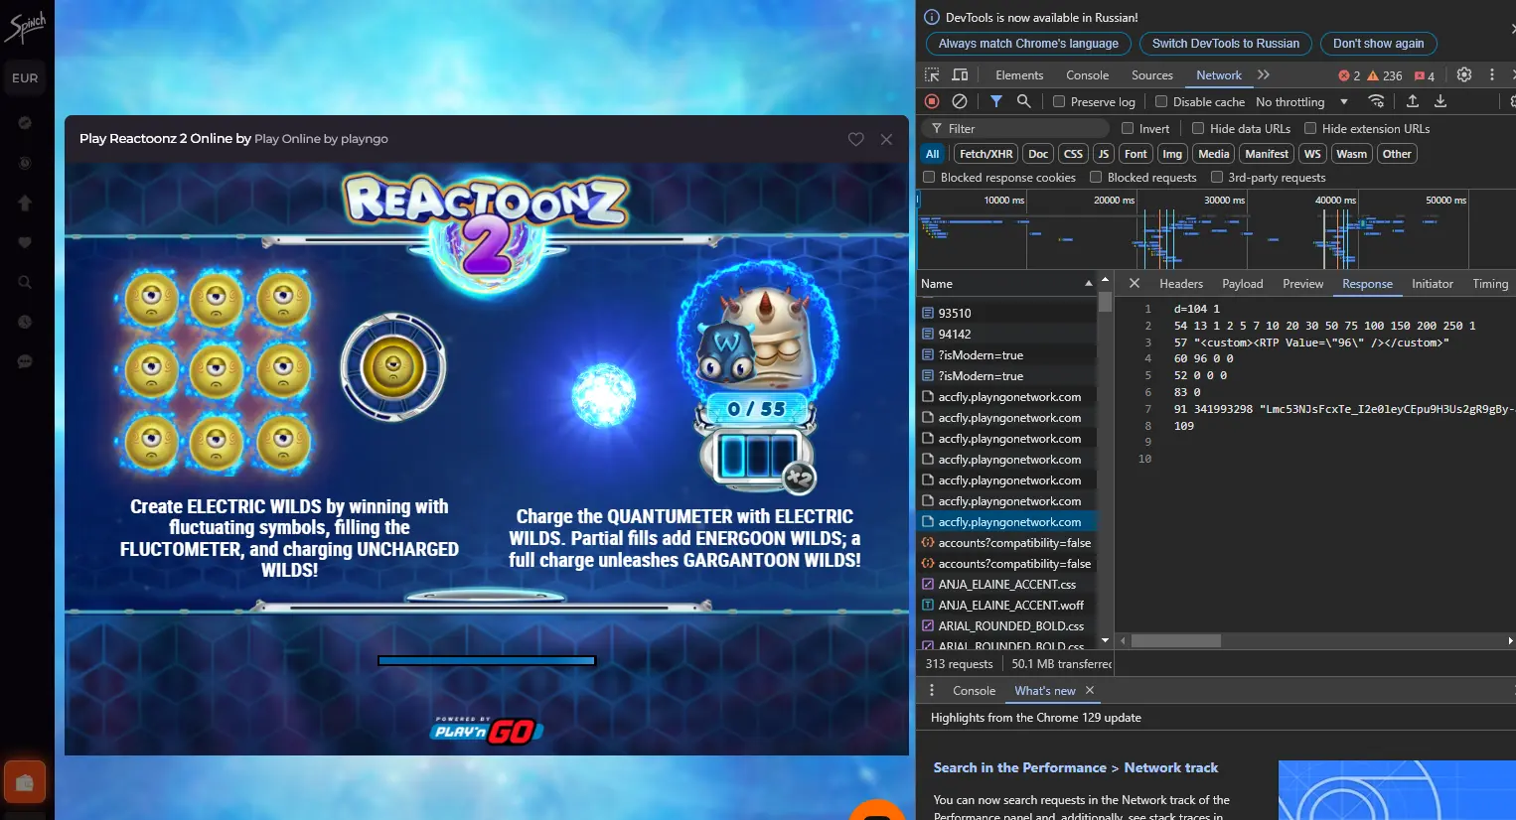Open the Initiator detail tab
The height and width of the screenshot is (820, 1516).
click(x=1432, y=284)
